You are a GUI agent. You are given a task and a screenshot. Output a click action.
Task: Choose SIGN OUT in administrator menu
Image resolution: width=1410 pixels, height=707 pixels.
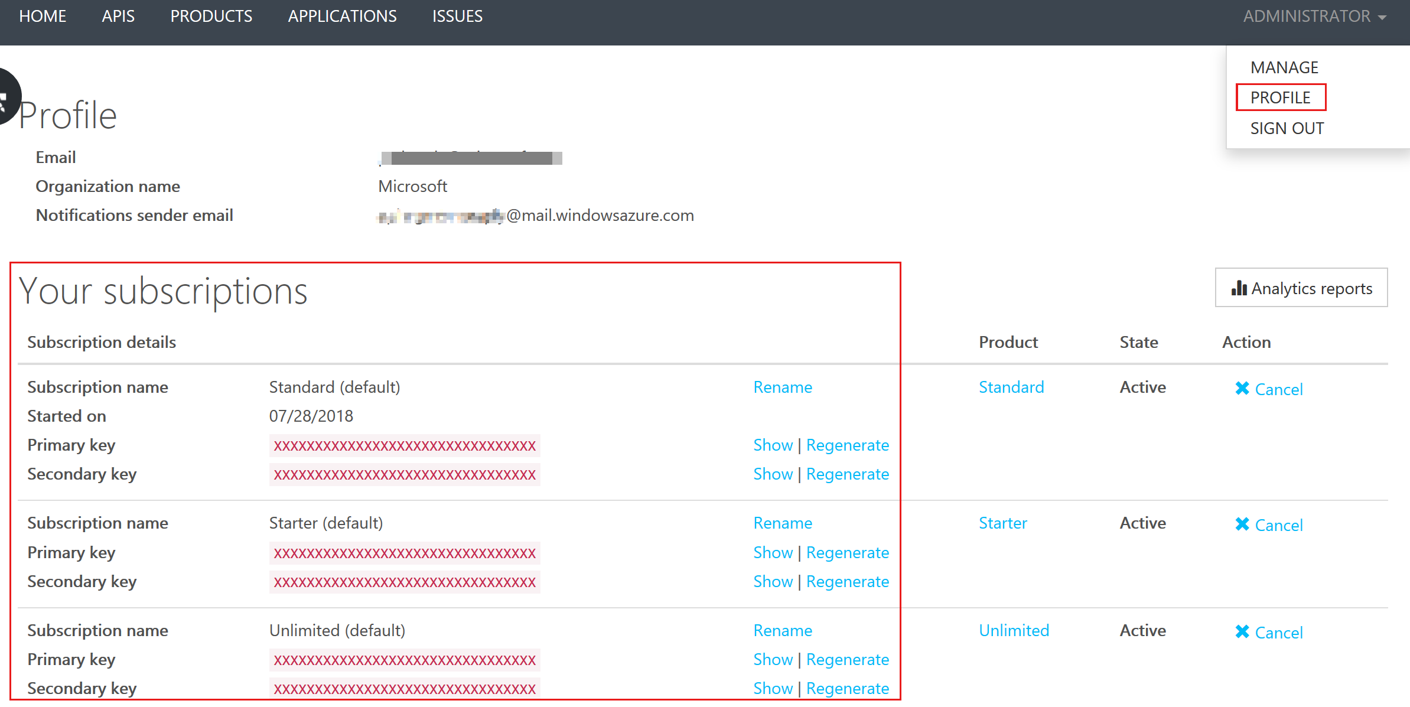[x=1287, y=128]
